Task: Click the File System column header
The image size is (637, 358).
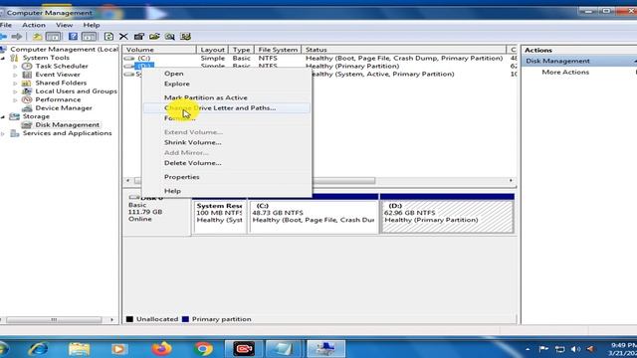Action: click(x=278, y=50)
